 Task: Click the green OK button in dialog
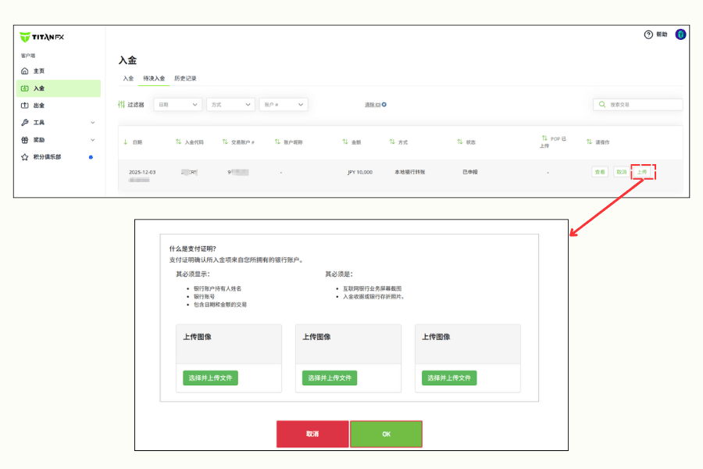click(x=386, y=434)
